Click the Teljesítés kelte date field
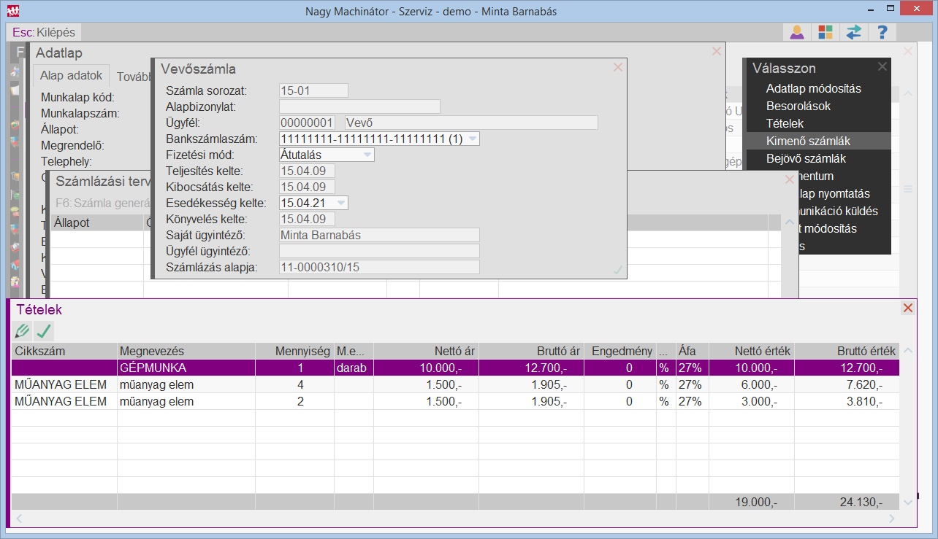This screenshot has width=938, height=539. click(307, 171)
